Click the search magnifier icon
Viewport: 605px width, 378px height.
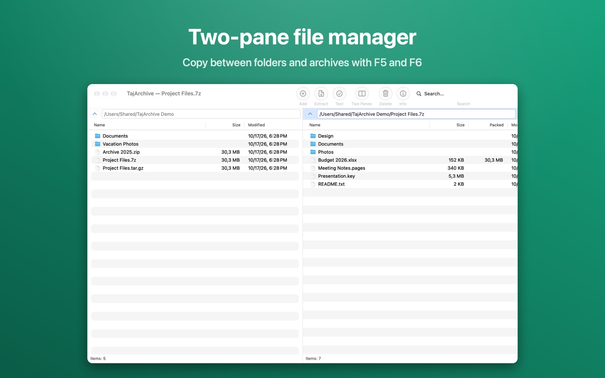click(419, 94)
